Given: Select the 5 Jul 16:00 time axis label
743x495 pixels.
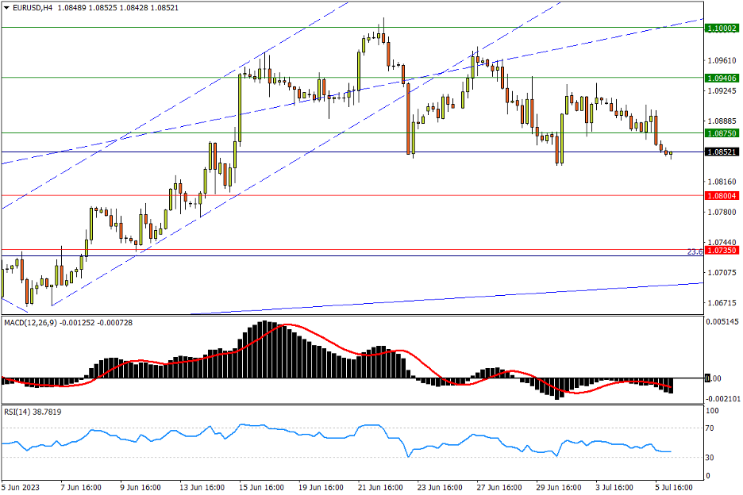Looking at the screenshot, I should [675, 487].
